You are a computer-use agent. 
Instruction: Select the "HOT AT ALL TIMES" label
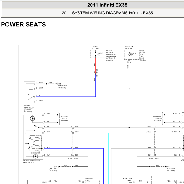(95, 47)
